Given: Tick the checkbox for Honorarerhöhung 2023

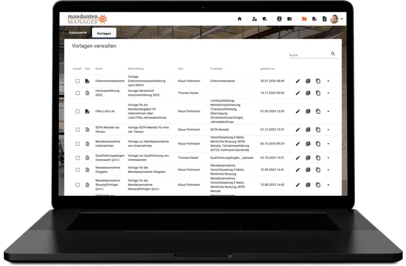Looking at the screenshot, I should pos(77,93).
